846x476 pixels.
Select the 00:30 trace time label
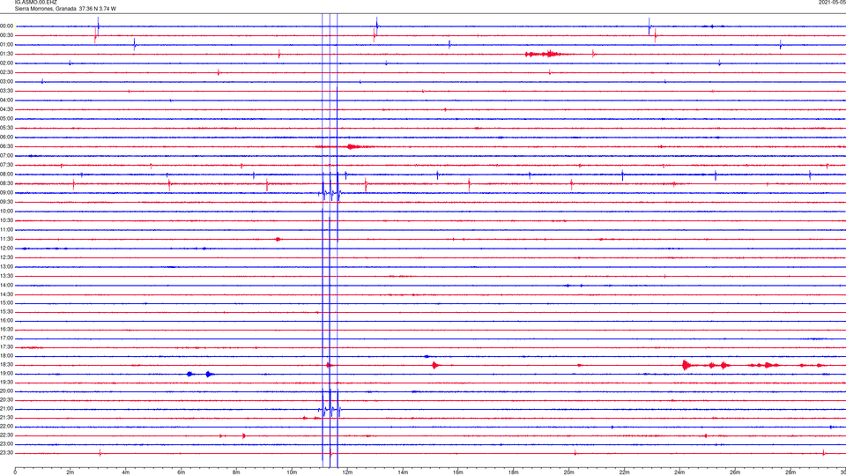(x=7, y=35)
